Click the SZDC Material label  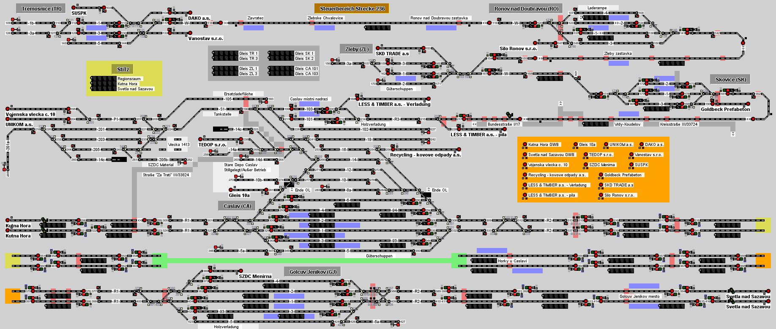[161, 165]
